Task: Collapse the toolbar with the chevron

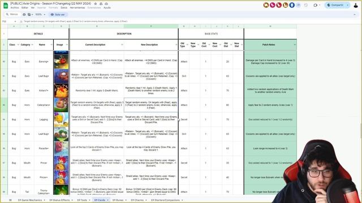Action: tap(355, 15)
